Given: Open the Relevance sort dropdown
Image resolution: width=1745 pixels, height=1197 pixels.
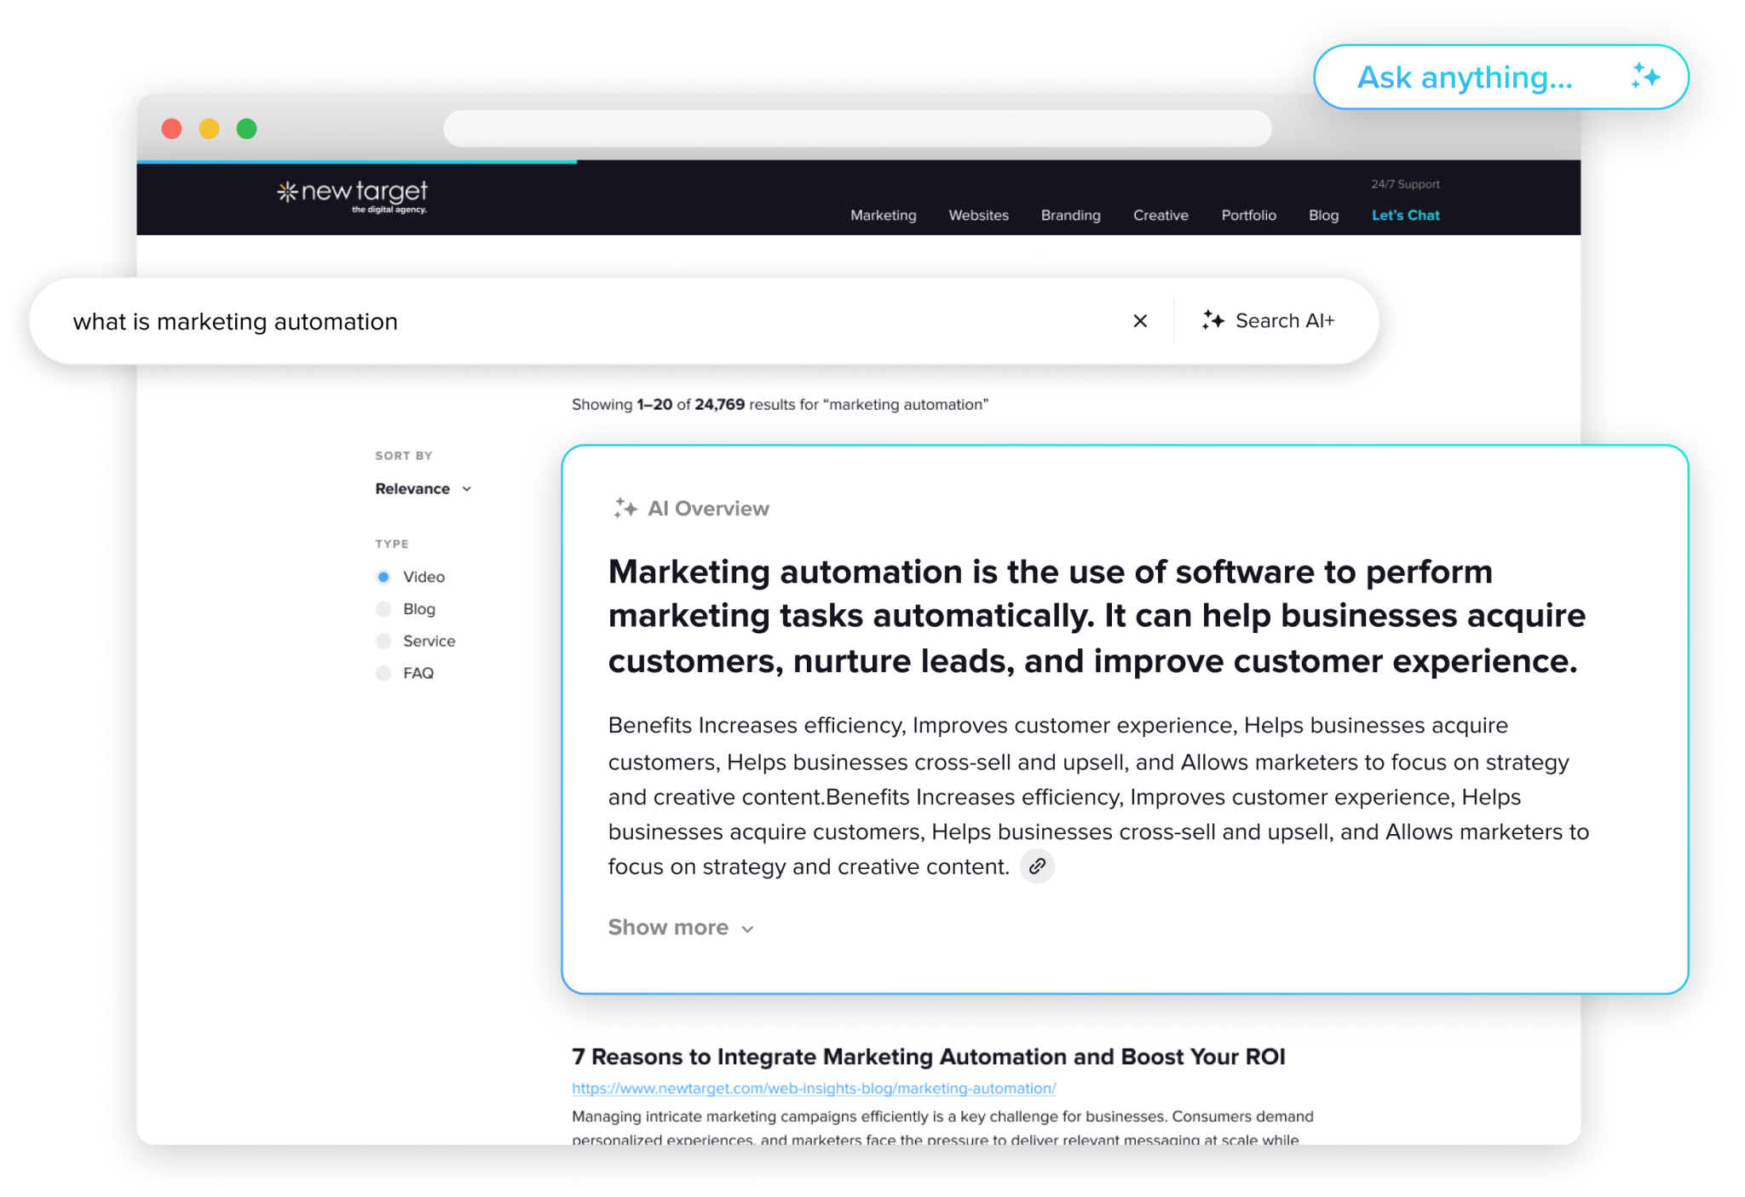Looking at the screenshot, I should point(423,489).
